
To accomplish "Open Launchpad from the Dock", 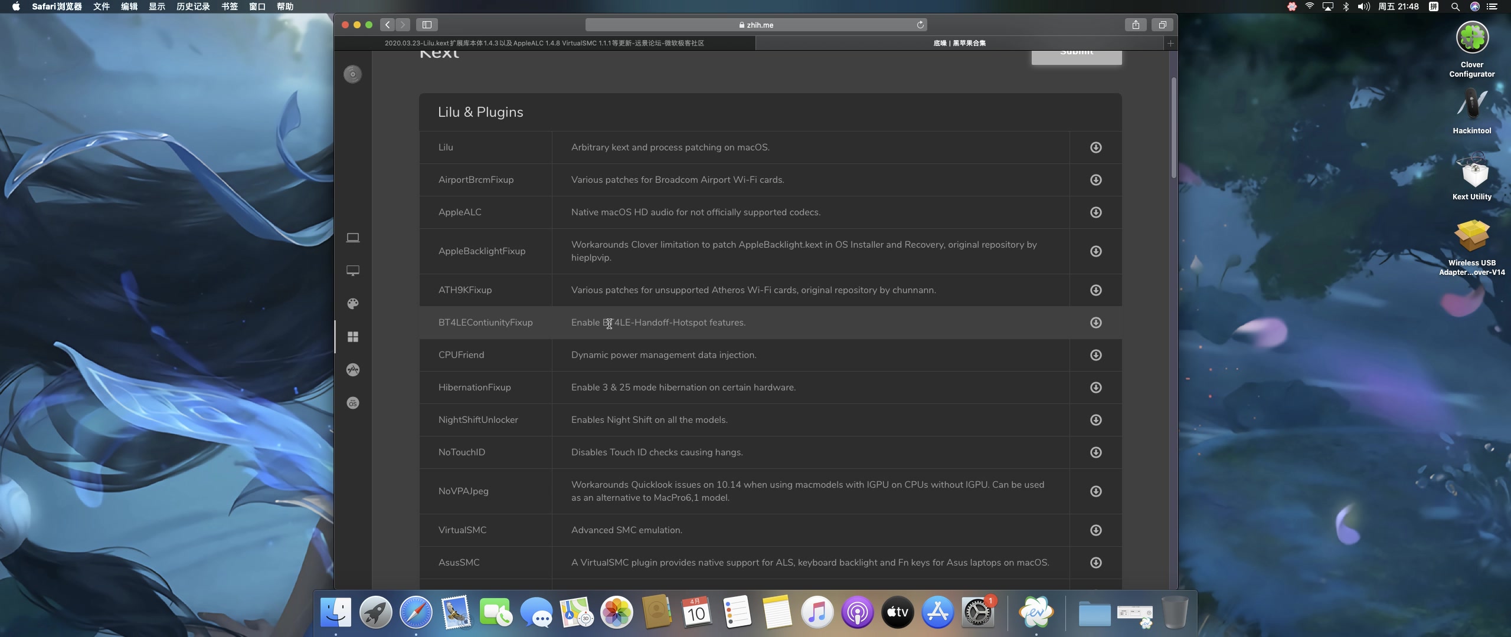I will [x=376, y=612].
